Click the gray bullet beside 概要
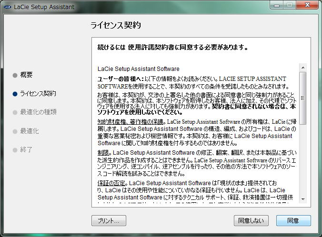Screen dimensions: 322x237 15,75
